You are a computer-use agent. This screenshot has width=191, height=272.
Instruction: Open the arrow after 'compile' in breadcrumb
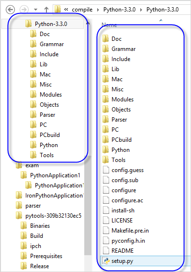click(98, 10)
